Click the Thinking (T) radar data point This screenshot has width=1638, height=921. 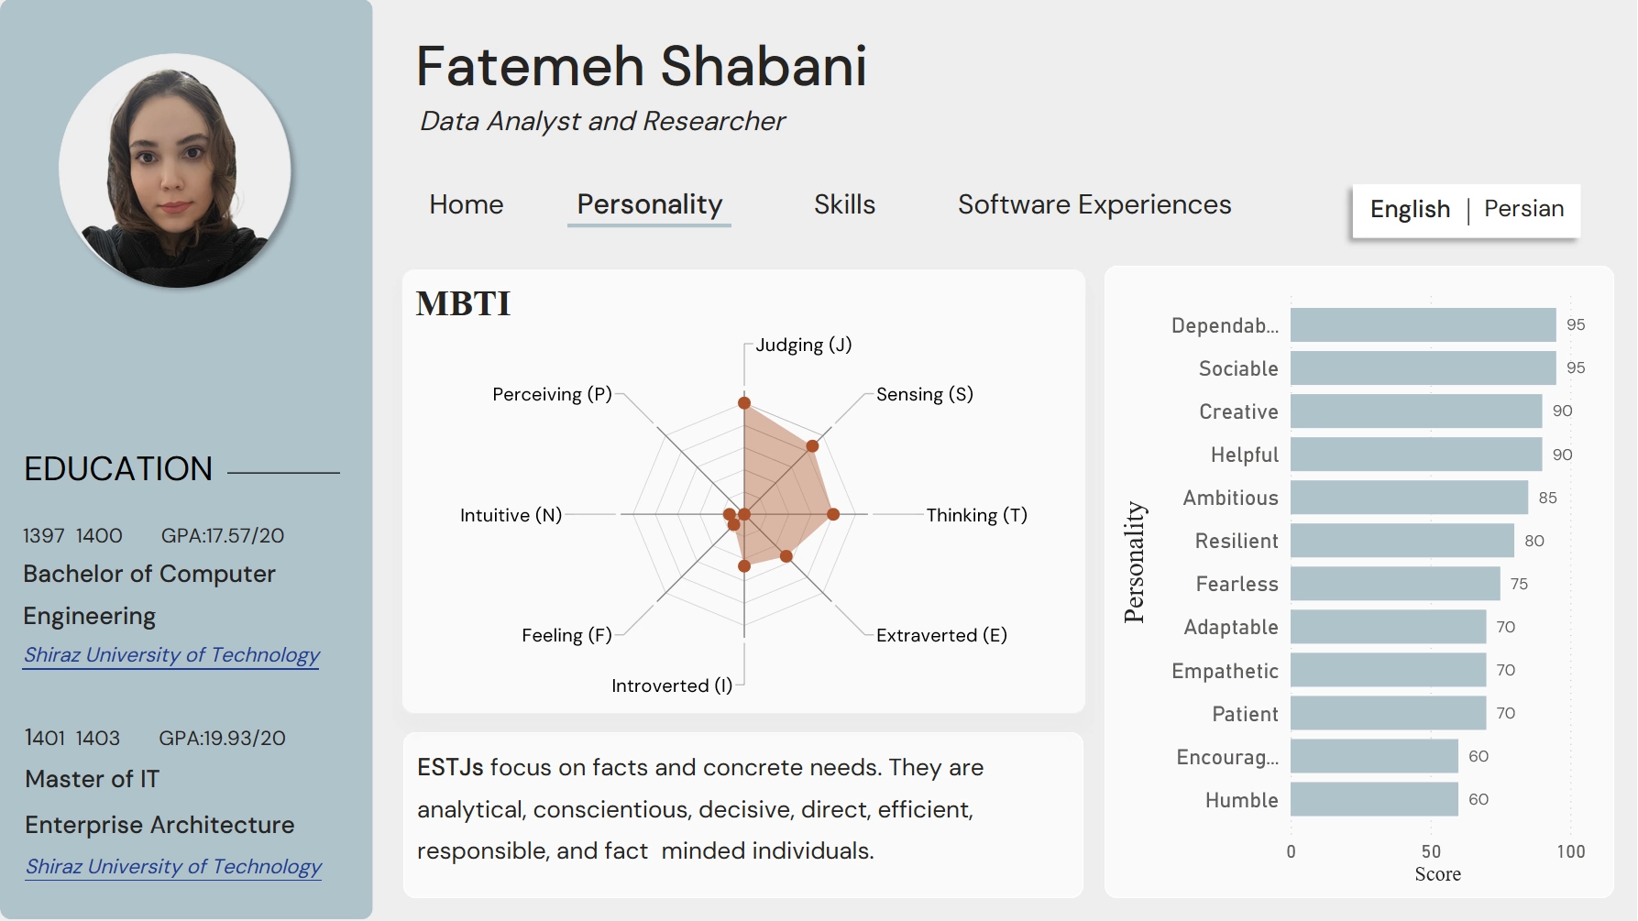(x=833, y=515)
